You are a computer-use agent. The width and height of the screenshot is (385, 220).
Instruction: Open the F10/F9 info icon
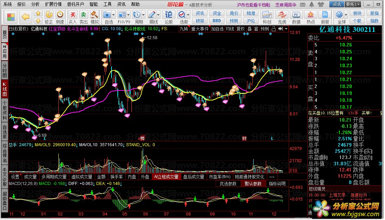(x=122, y=15)
